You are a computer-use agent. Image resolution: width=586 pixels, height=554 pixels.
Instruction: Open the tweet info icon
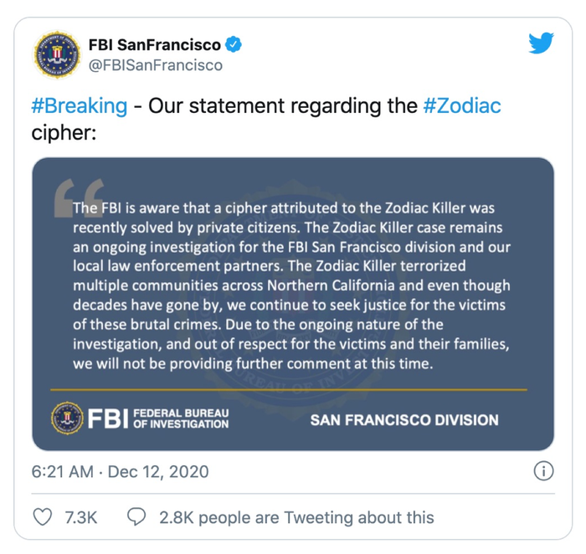pos(543,471)
